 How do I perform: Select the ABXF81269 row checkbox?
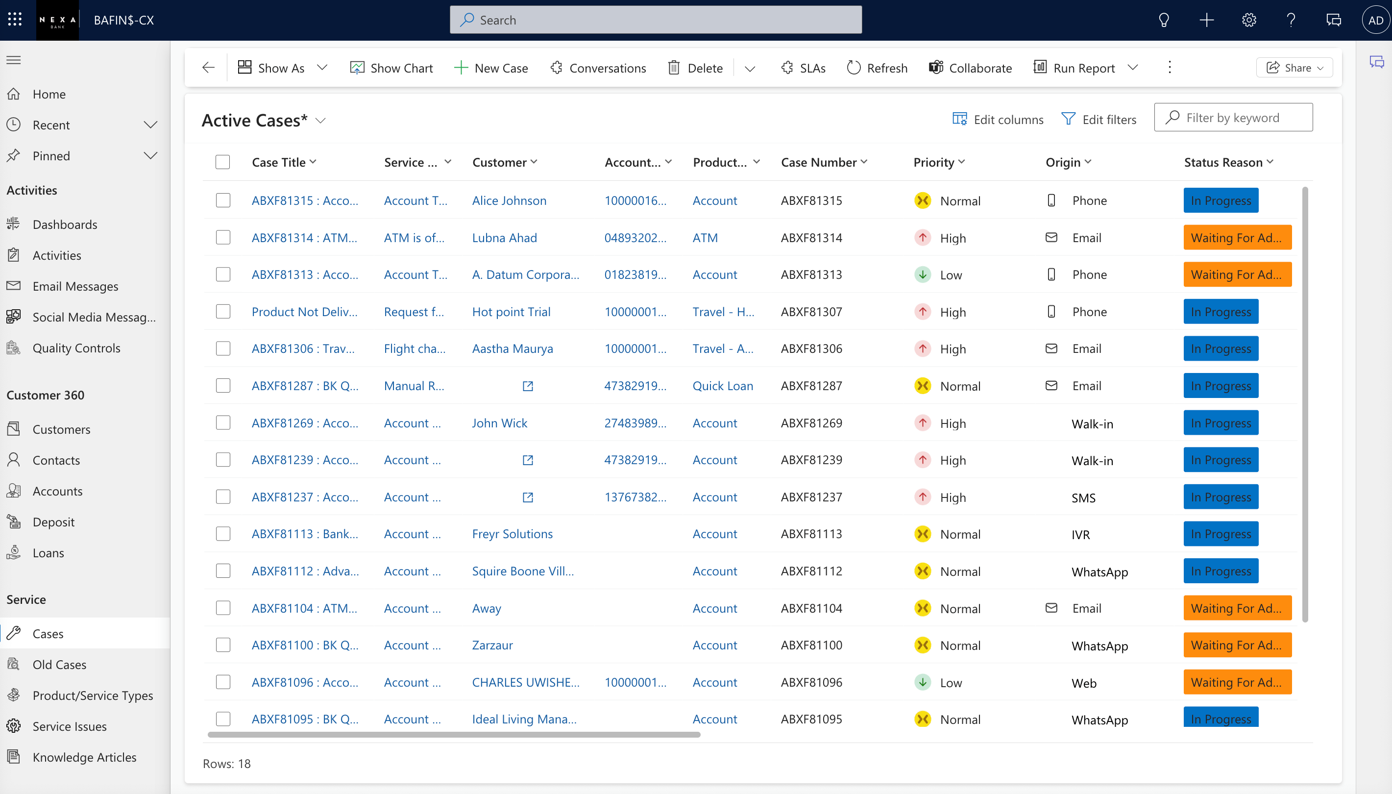[223, 422]
